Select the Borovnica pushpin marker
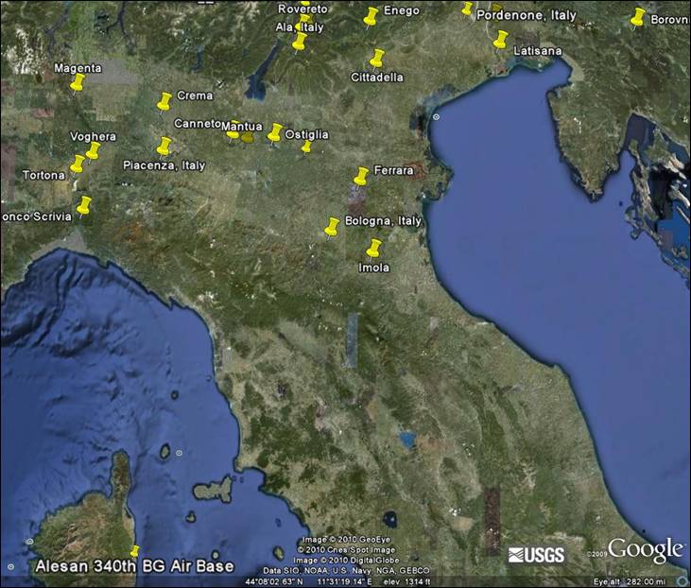The image size is (691, 588). point(637,18)
